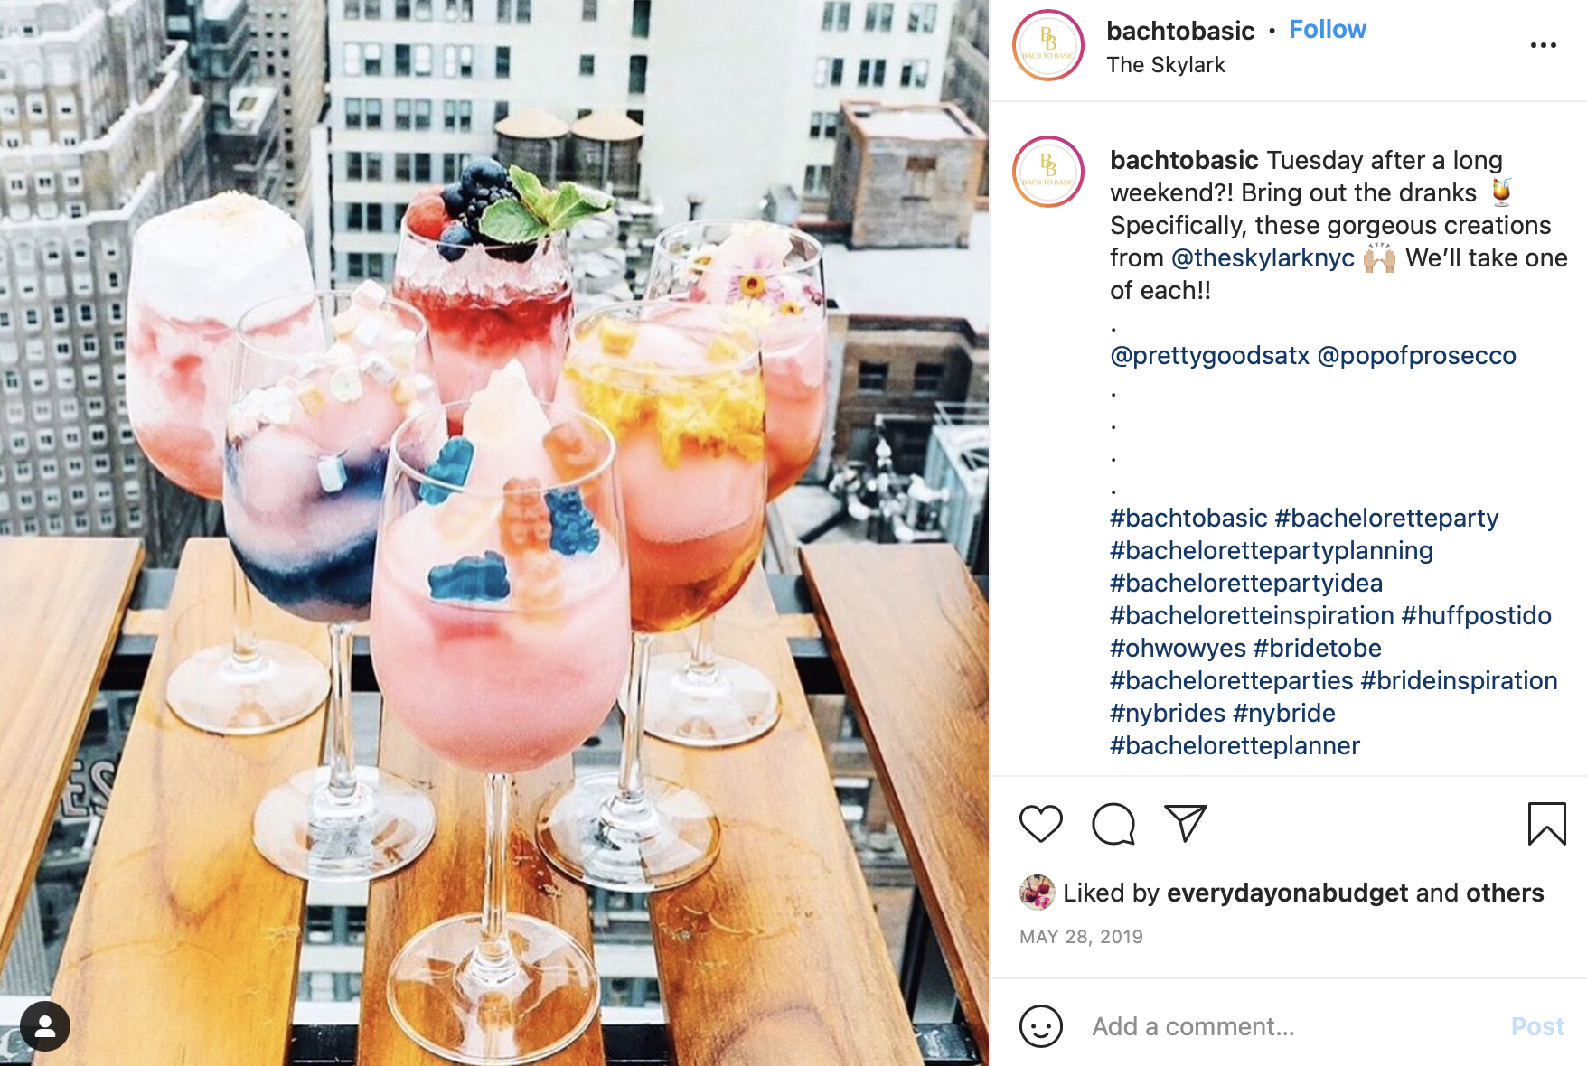Click the Post comment button
1587x1066 pixels.
(x=1537, y=1026)
